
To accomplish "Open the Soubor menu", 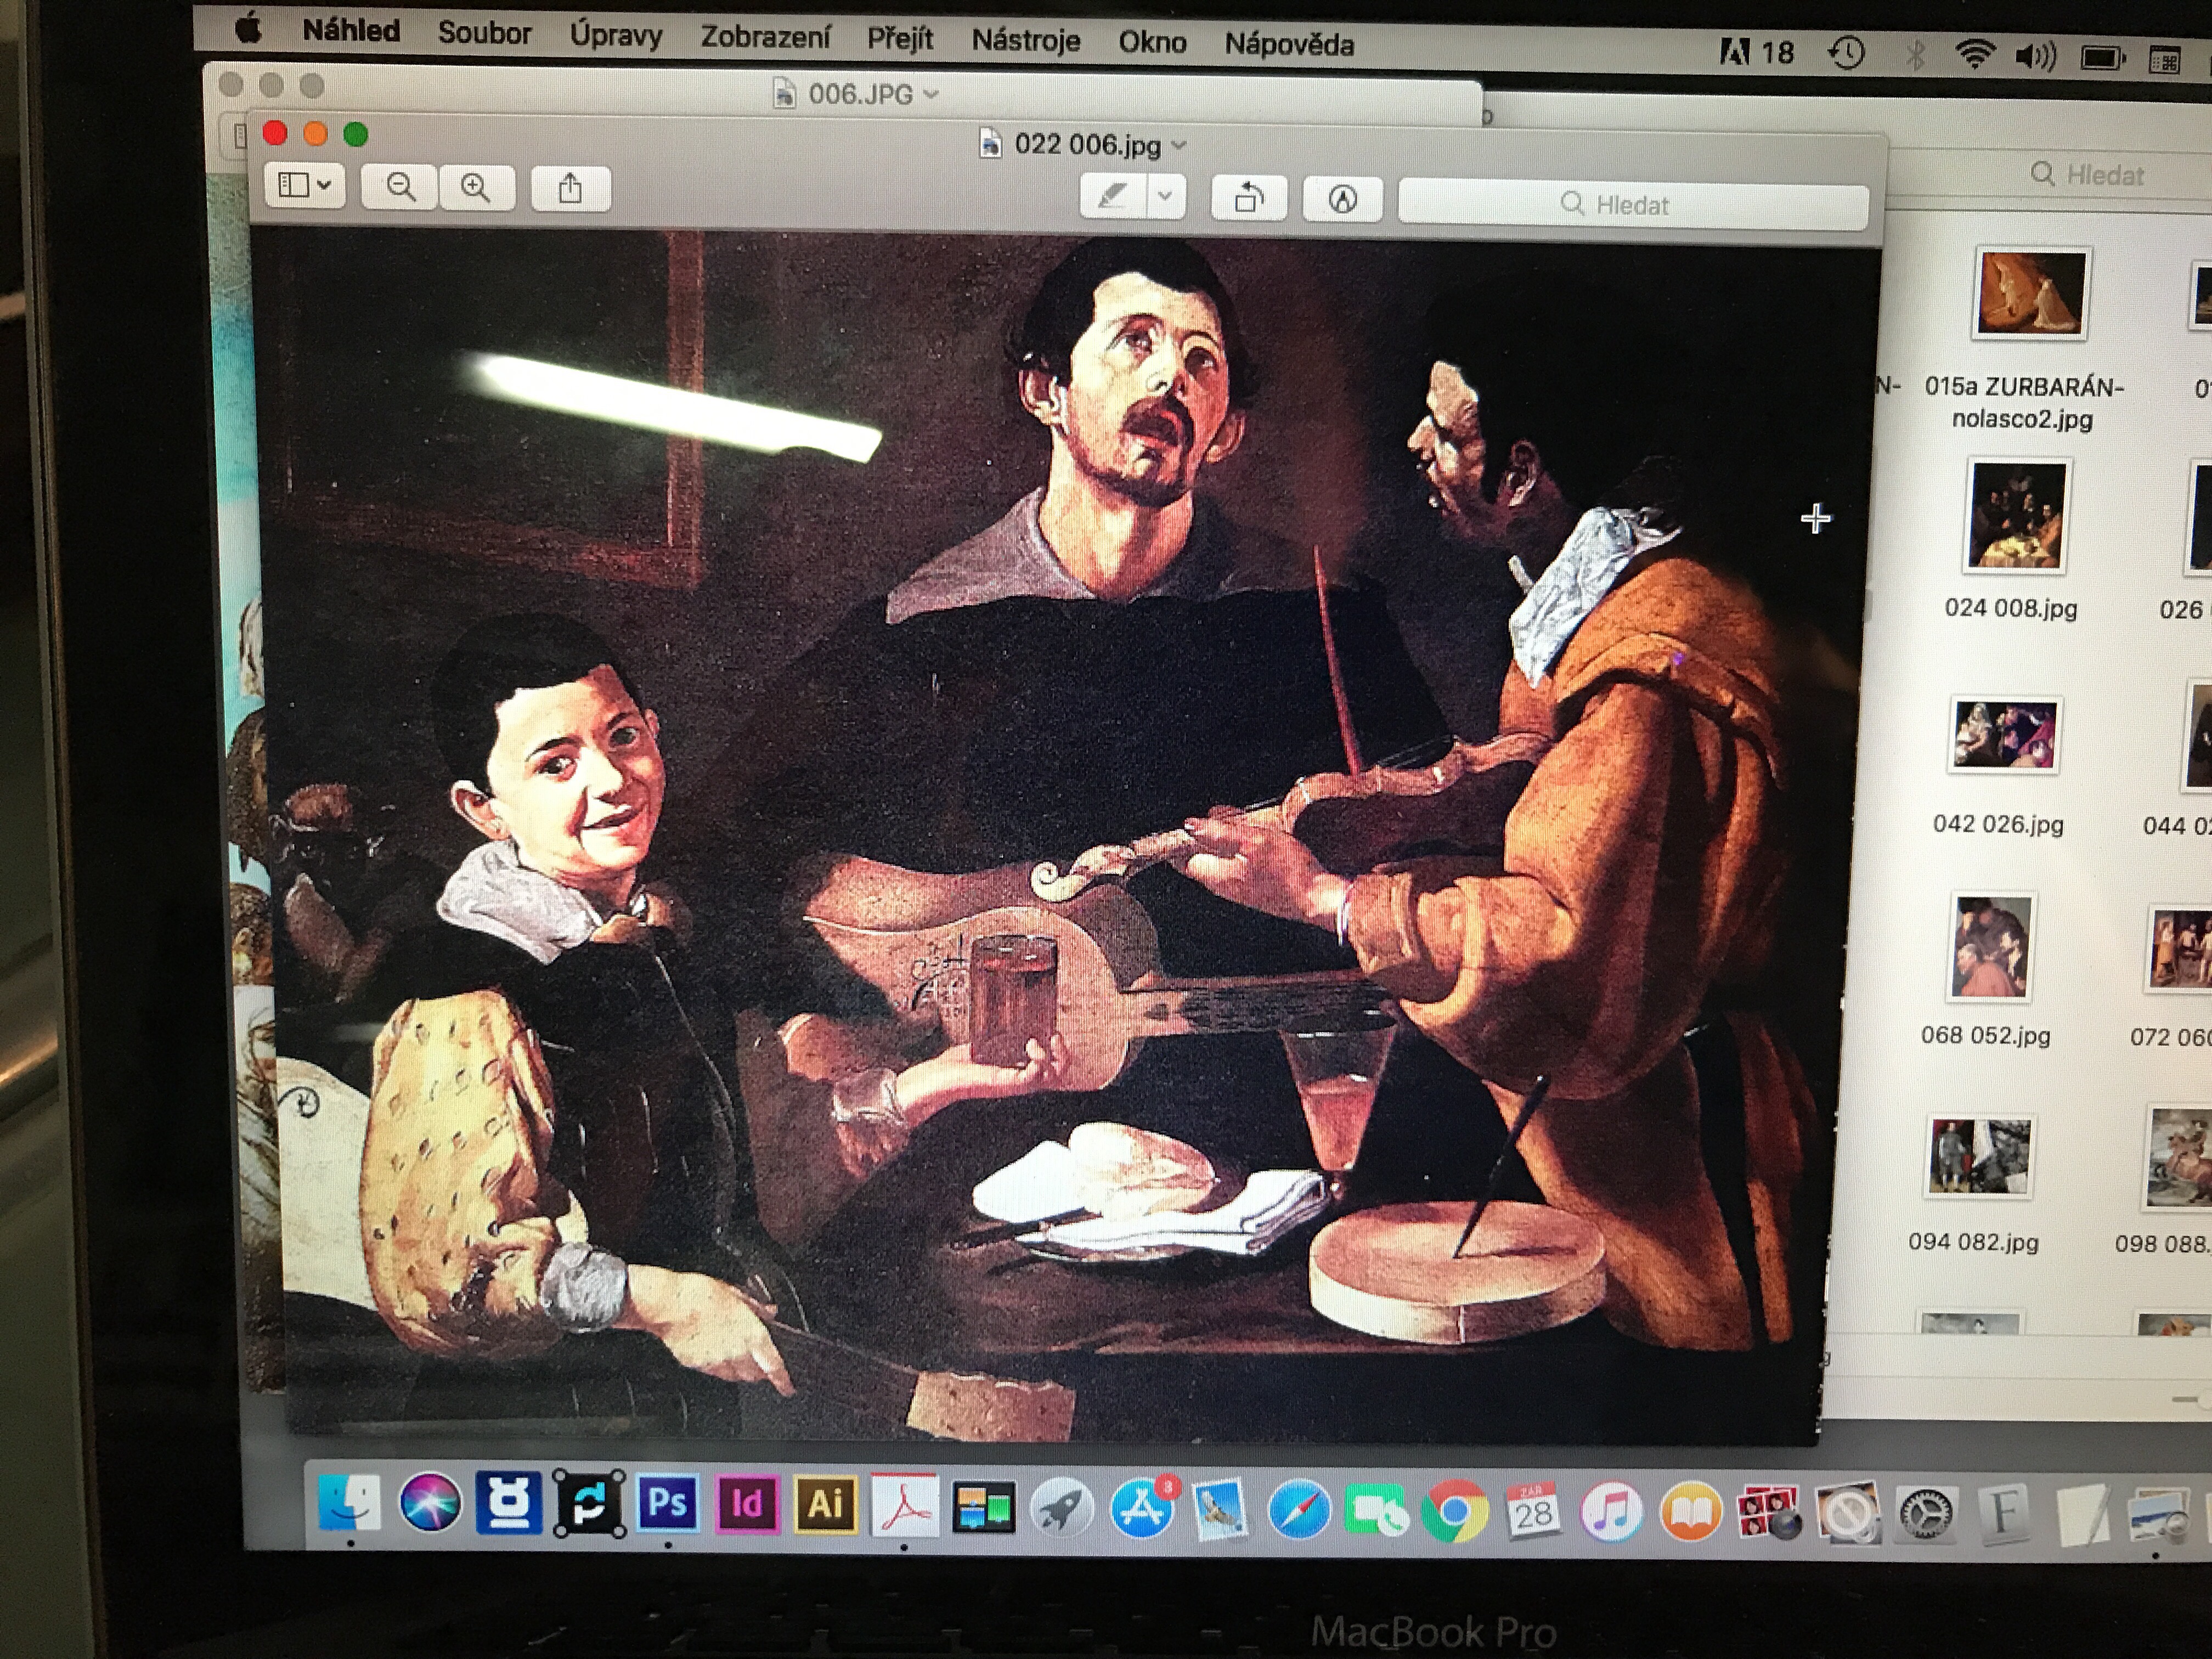I will [x=484, y=33].
